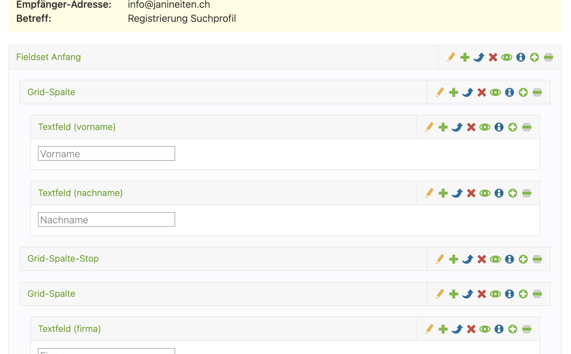
Task: Toggle visibility of Grid-Spalte above Textfeld (firma)
Action: (x=496, y=294)
